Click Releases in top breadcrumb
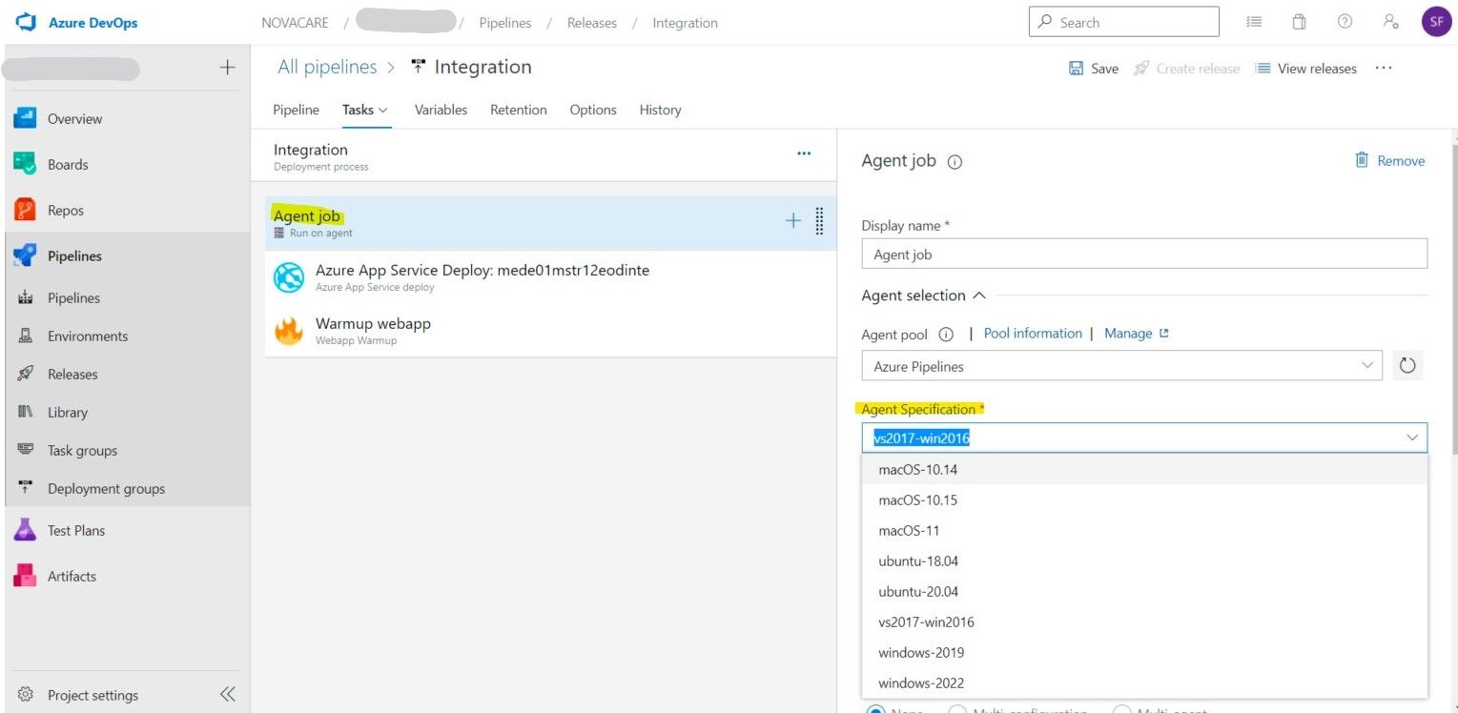Screen dimensions: 1458x713 [x=591, y=23]
